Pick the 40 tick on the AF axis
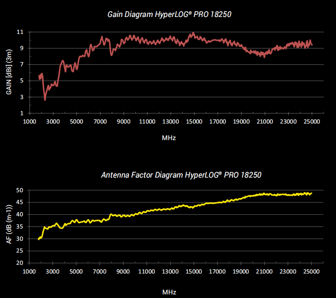 tap(19, 214)
